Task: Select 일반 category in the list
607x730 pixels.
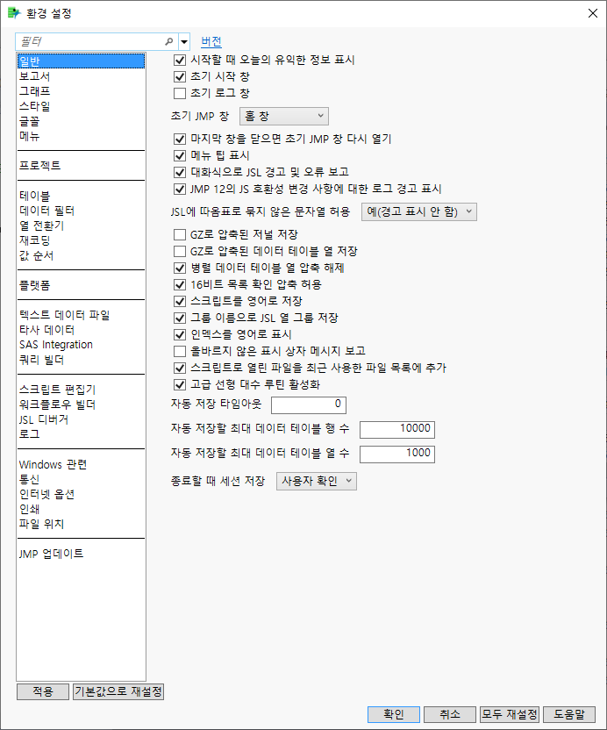Action: (81, 61)
